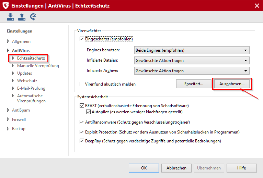Viewport: 263px width, 178px height.
Task: Close the Einstellungen dialog window
Action: point(257,6)
